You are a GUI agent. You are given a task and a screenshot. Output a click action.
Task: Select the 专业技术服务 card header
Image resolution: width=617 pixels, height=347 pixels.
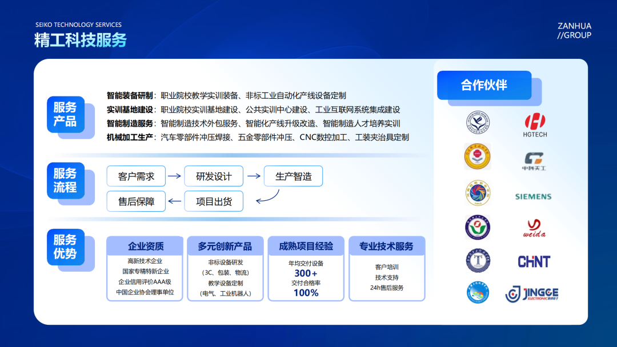click(x=387, y=246)
